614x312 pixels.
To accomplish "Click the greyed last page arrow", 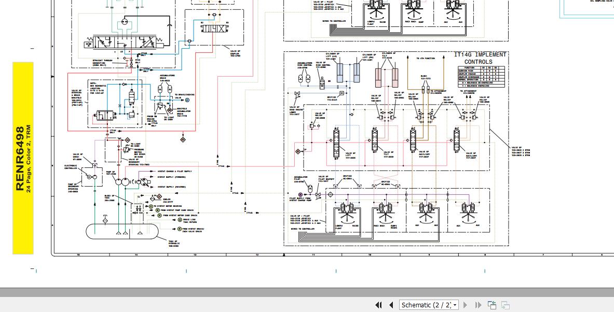I will click(x=478, y=305).
